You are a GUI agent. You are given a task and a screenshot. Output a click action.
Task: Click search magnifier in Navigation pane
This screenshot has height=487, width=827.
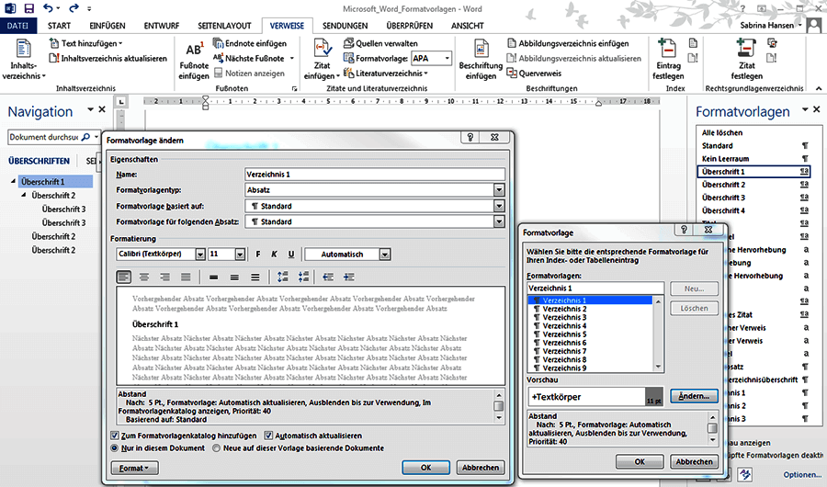coord(86,137)
